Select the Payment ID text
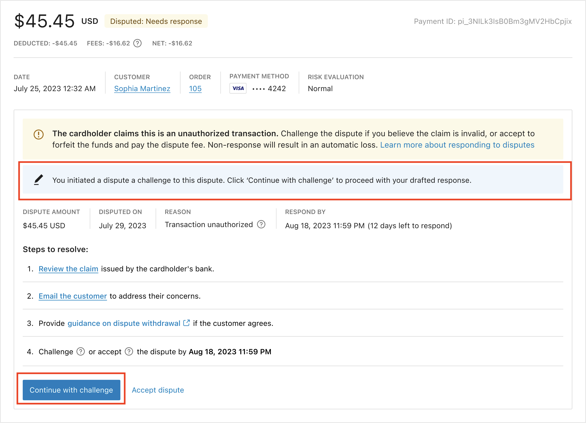 tap(493, 21)
